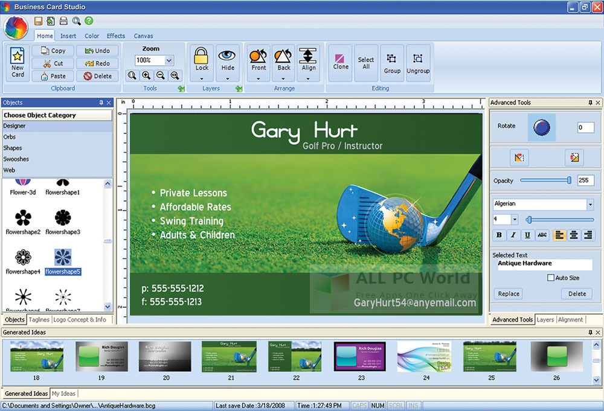This screenshot has height=411, width=604.
Task: Switch to the Insert ribbon tab
Action: click(68, 36)
